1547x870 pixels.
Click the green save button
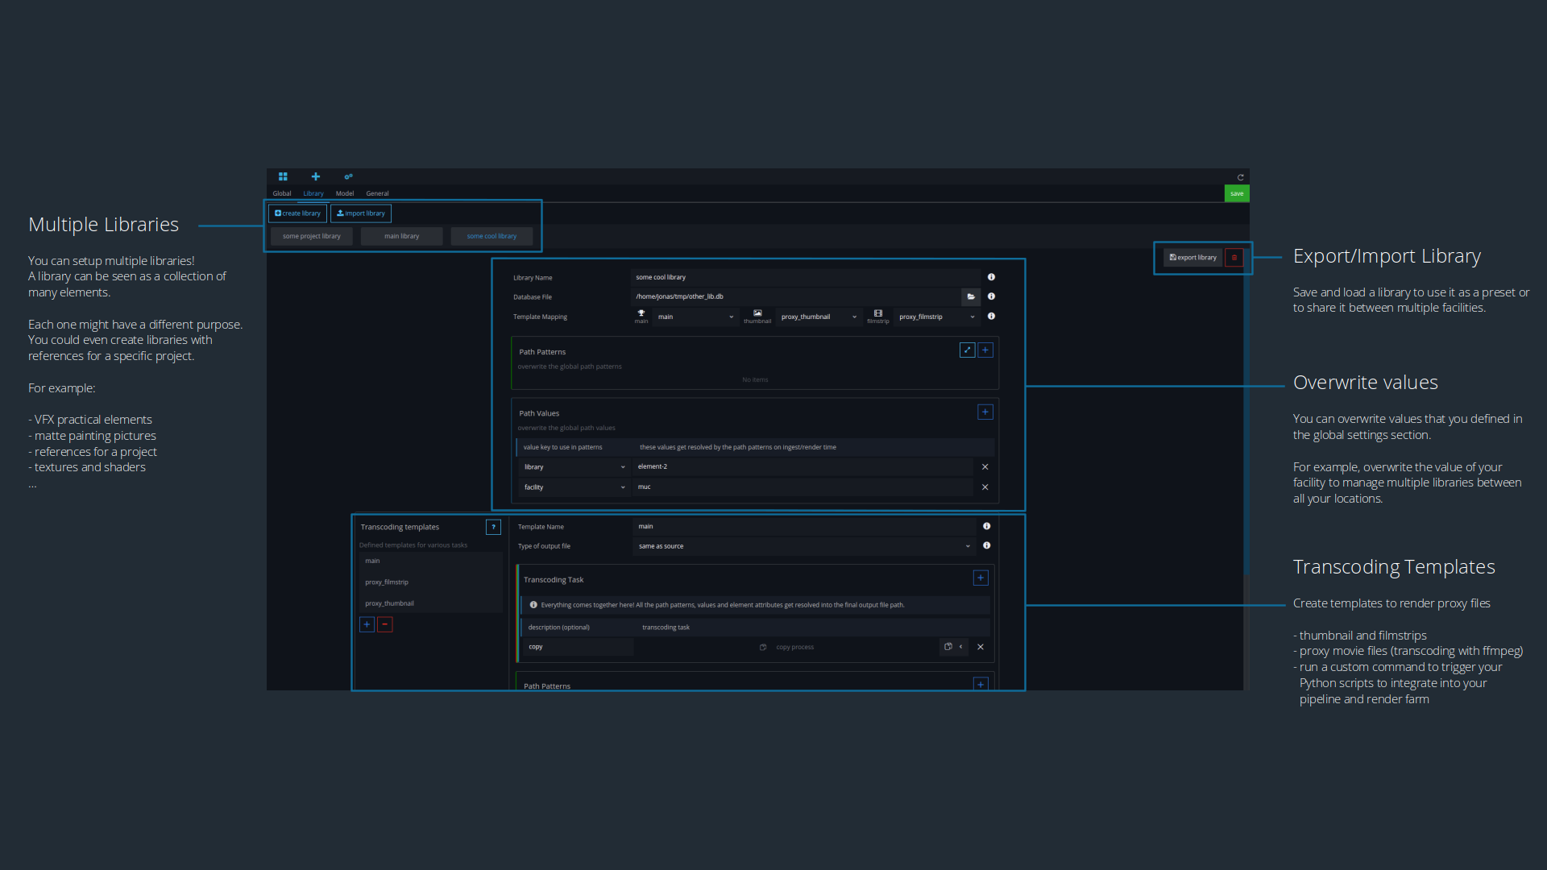tap(1236, 193)
